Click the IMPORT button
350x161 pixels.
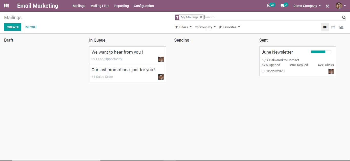click(x=31, y=27)
